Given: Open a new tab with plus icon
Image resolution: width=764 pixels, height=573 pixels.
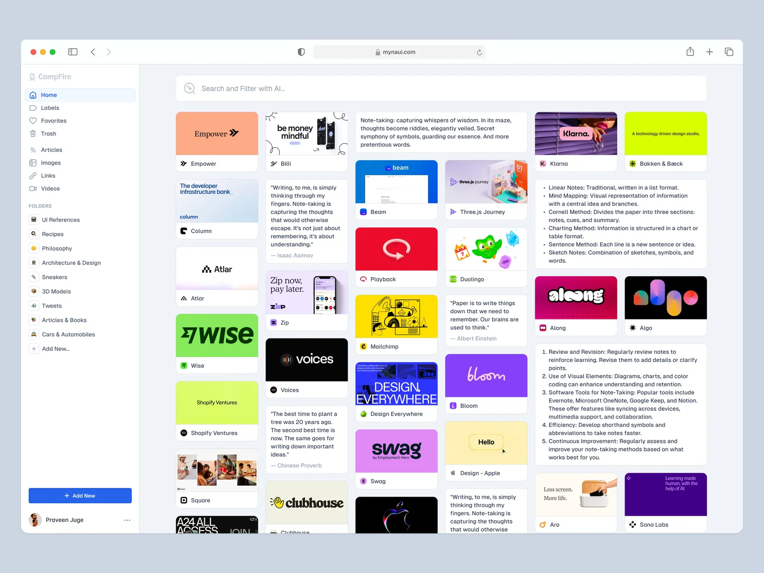Looking at the screenshot, I should click(710, 52).
